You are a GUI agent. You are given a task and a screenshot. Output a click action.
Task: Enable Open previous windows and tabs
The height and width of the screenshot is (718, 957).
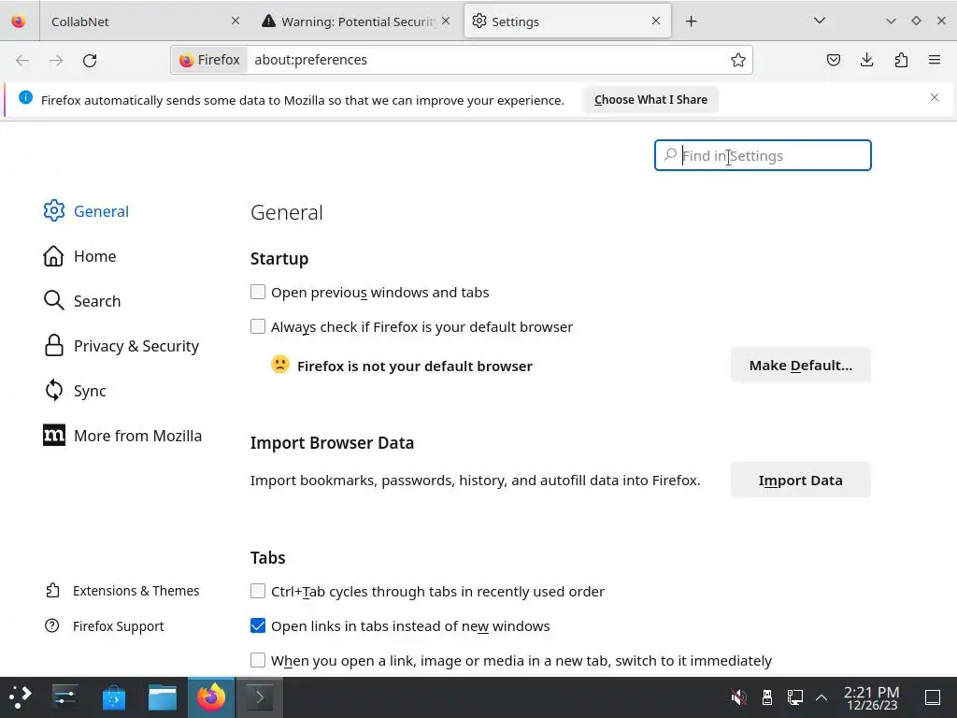point(258,292)
